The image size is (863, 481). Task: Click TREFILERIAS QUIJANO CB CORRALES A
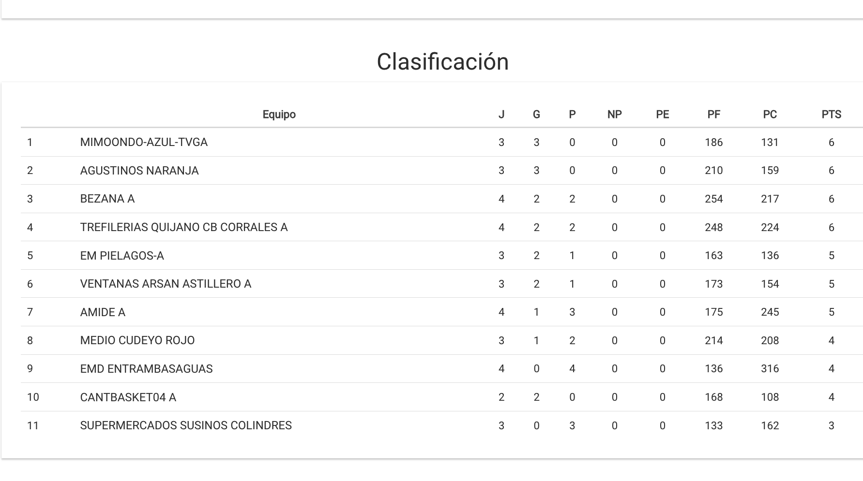184,227
